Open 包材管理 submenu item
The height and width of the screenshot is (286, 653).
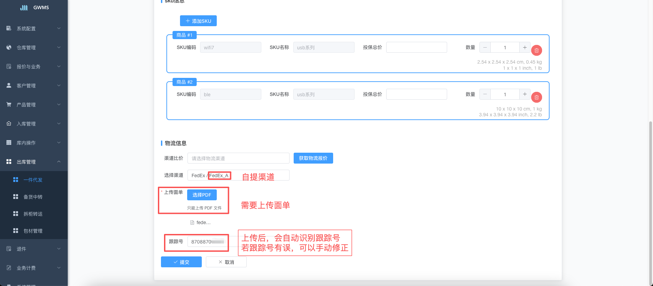click(34, 231)
